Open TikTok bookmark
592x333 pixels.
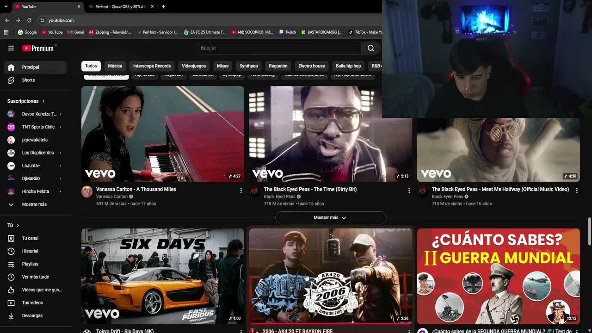(x=365, y=32)
